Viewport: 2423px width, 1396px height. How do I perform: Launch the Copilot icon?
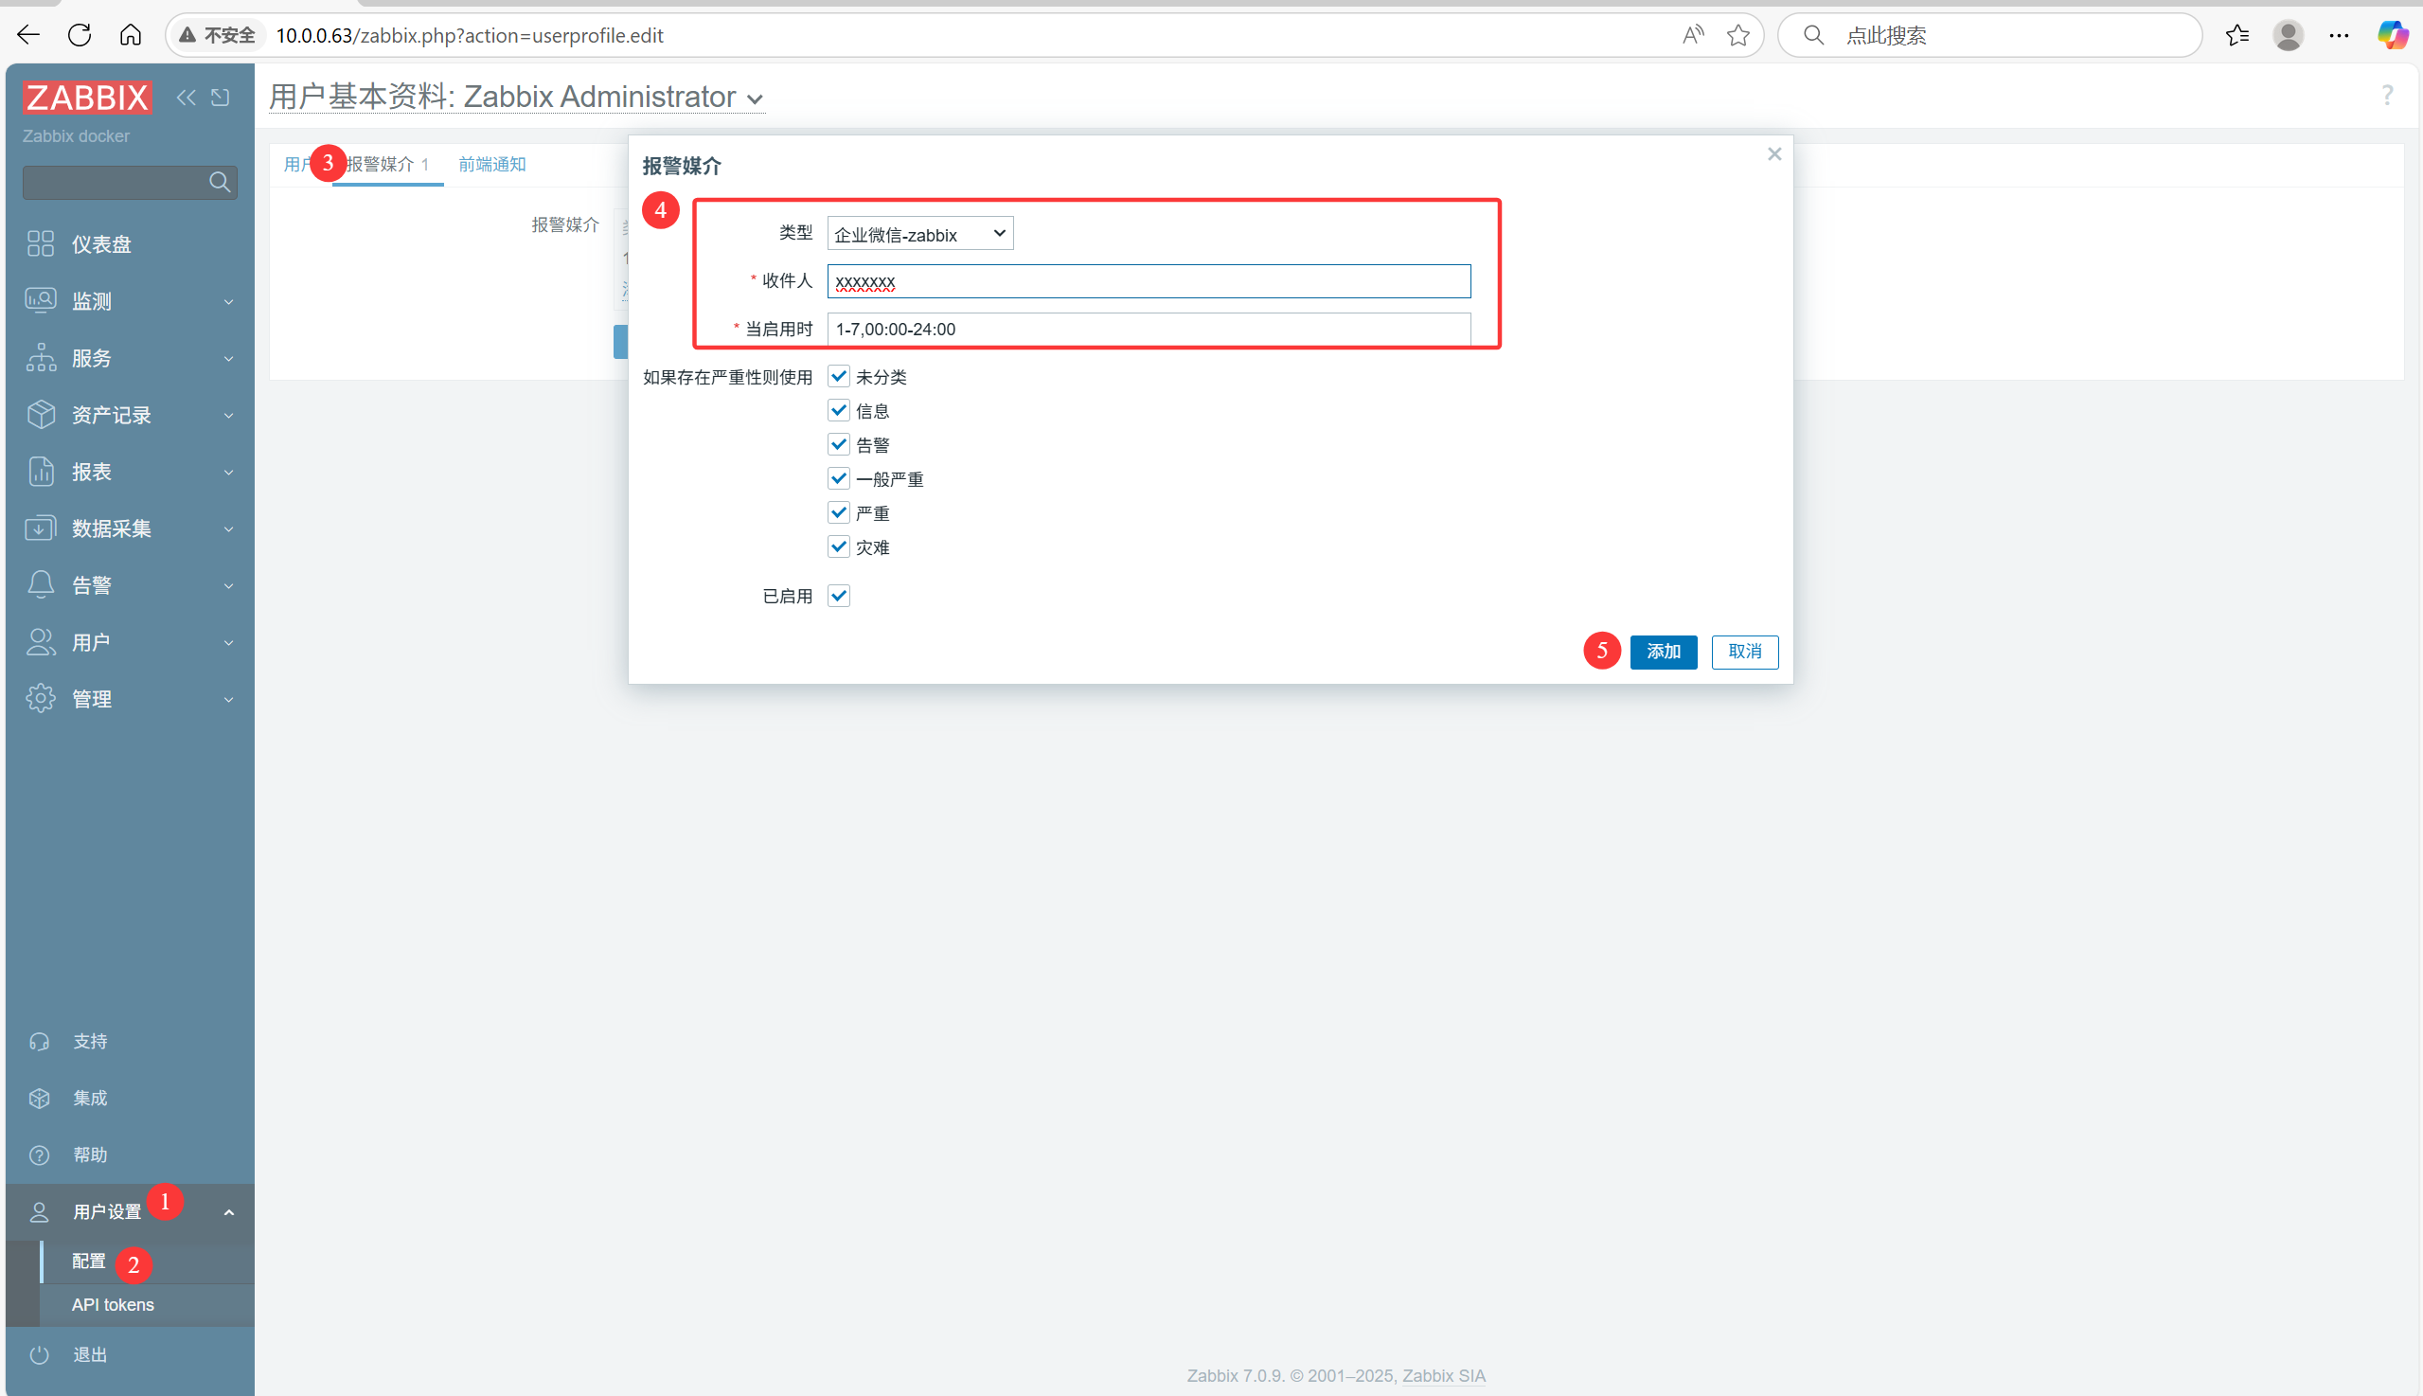tap(2393, 35)
